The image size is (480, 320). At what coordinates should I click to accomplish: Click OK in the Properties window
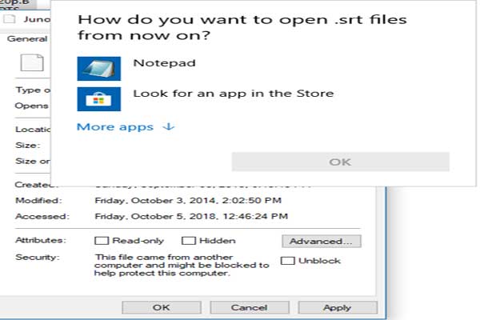click(162, 307)
